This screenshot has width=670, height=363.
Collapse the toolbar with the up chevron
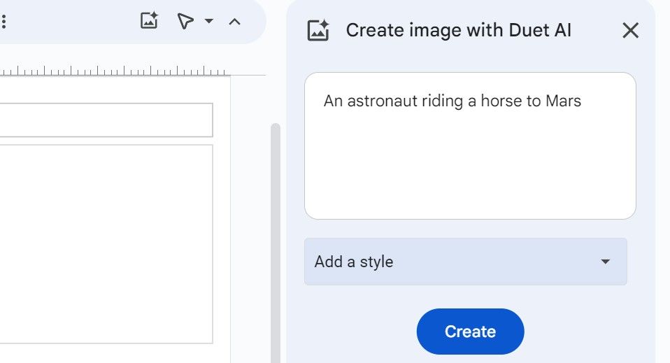tap(235, 21)
